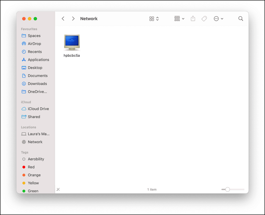
Task: Select Network under Locations
Action: (x=35, y=142)
